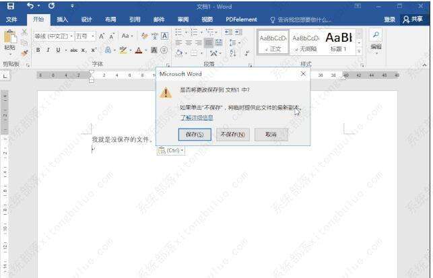Open the 审阅 (Review) tab
This screenshot has height=278, width=433.
click(x=182, y=20)
